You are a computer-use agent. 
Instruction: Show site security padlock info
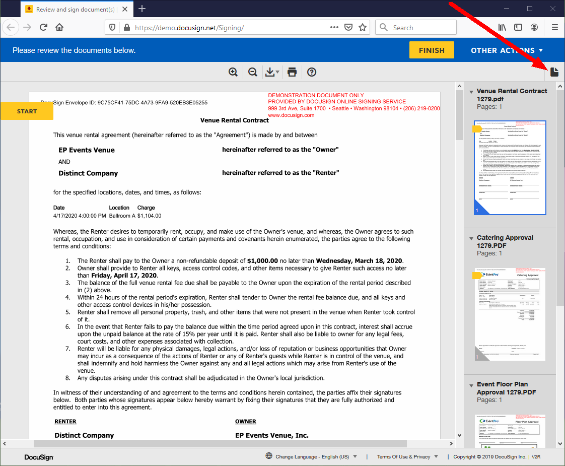click(x=126, y=27)
